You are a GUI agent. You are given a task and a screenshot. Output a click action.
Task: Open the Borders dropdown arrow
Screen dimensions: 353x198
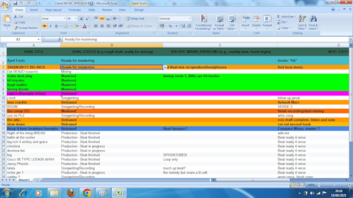coord(70,26)
